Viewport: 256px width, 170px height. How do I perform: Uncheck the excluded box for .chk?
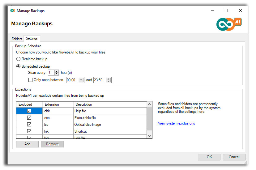click(29, 111)
